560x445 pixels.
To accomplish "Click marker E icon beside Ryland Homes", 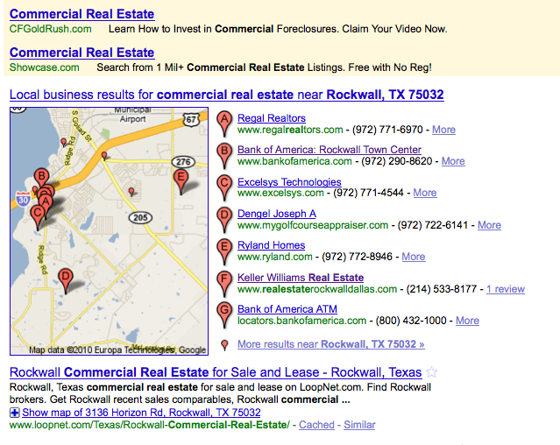I will [224, 251].
